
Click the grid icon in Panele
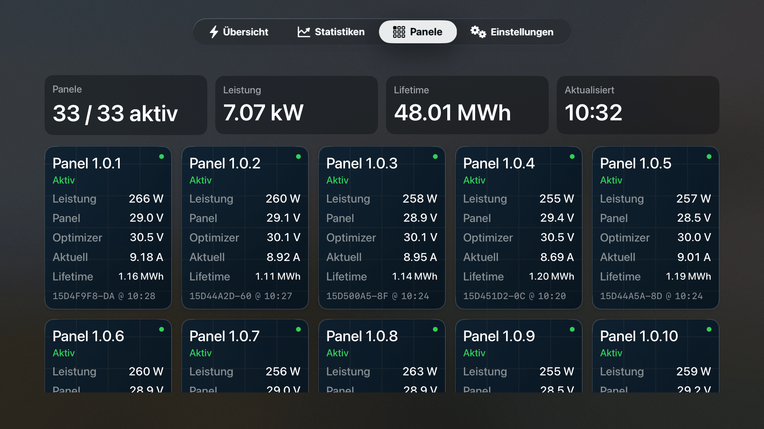[399, 32]
